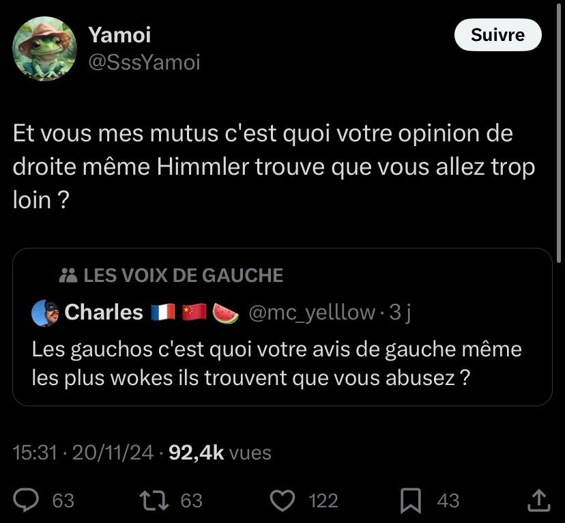Open the reply icon below the tweet
565x523 pixels.
coord(26,501)
